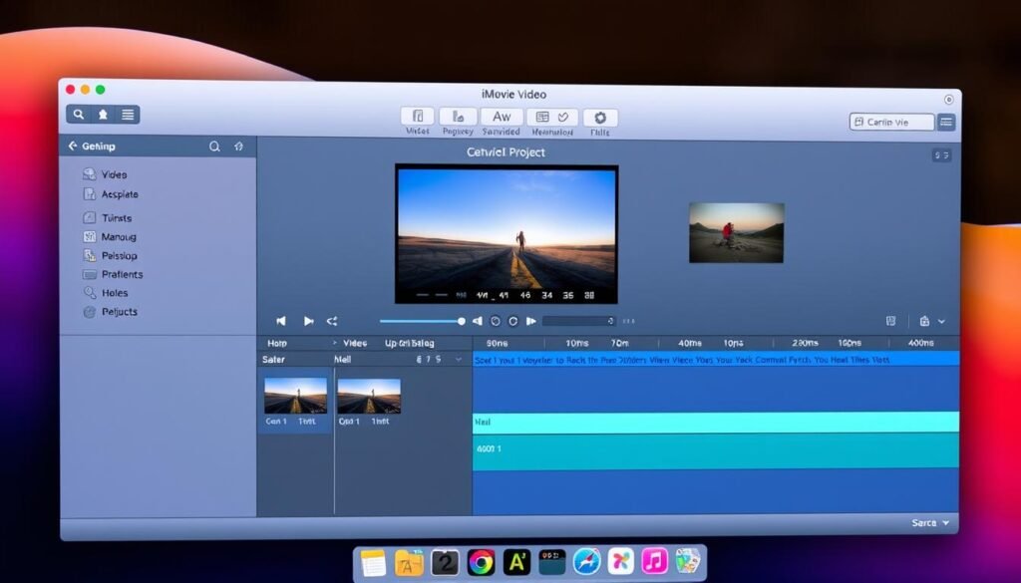Click the 70m mark on timeline ruler
This screenshot has height=583, width=1021.
pyautogui.click(x=620, y=343)
